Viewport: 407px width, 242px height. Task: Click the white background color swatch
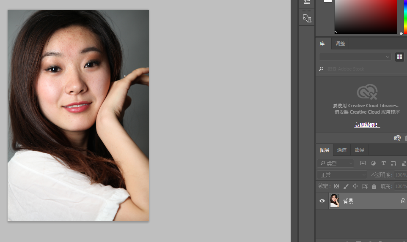pyautogui.click(x=328, y=1)
